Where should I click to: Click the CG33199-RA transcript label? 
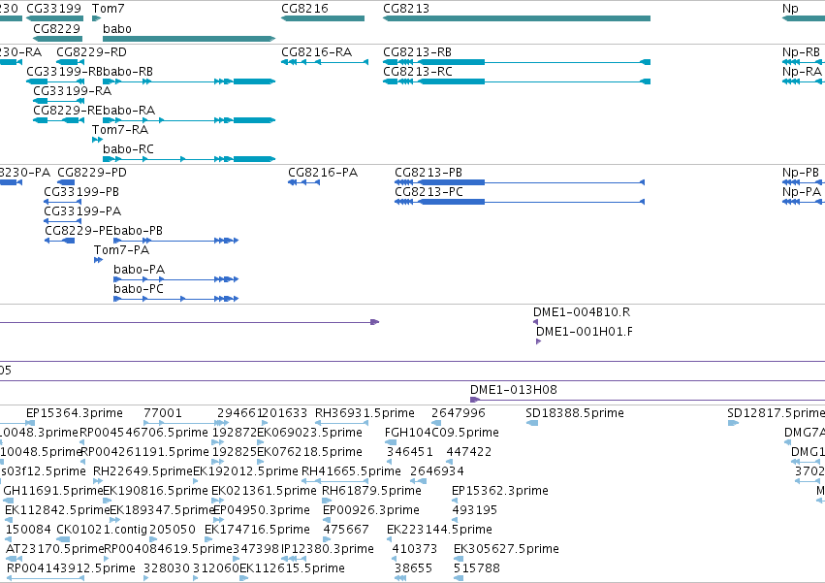point(73,91)
